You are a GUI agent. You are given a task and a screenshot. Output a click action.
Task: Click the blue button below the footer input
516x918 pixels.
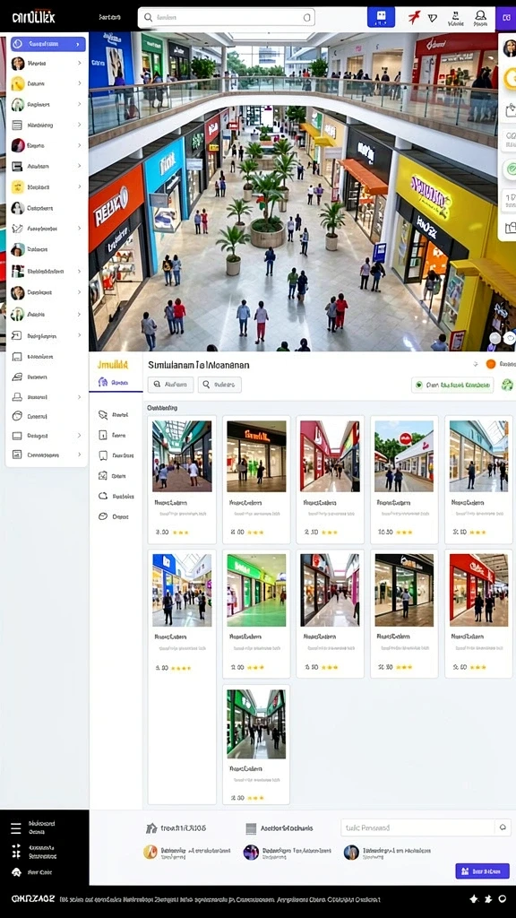tap(482, 871)
